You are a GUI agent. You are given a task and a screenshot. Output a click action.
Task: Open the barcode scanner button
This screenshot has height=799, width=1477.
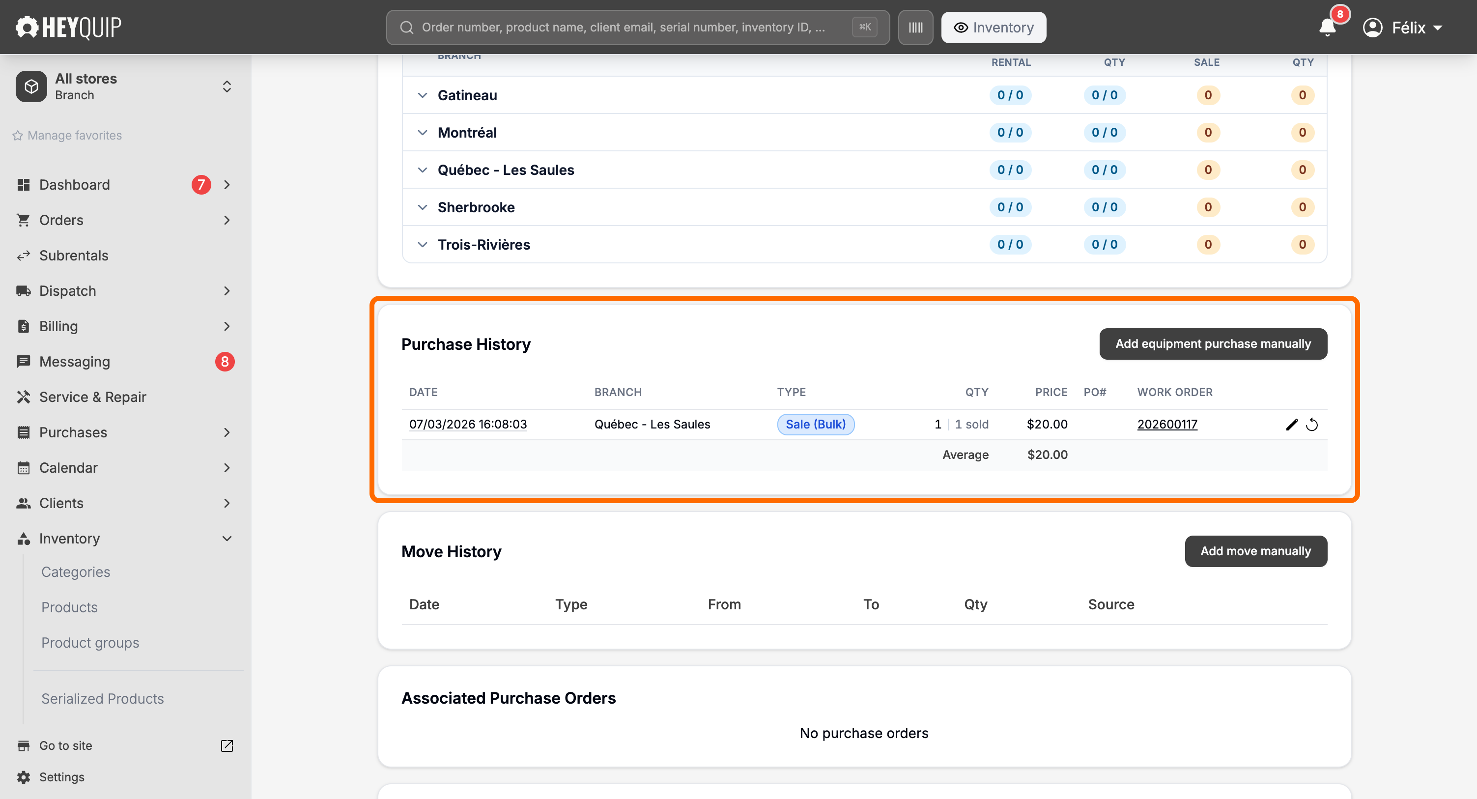coord(915,28)
